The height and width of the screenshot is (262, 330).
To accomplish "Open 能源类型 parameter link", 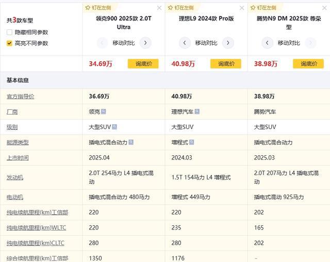I will pyautogui.click(x=18, y=142).
